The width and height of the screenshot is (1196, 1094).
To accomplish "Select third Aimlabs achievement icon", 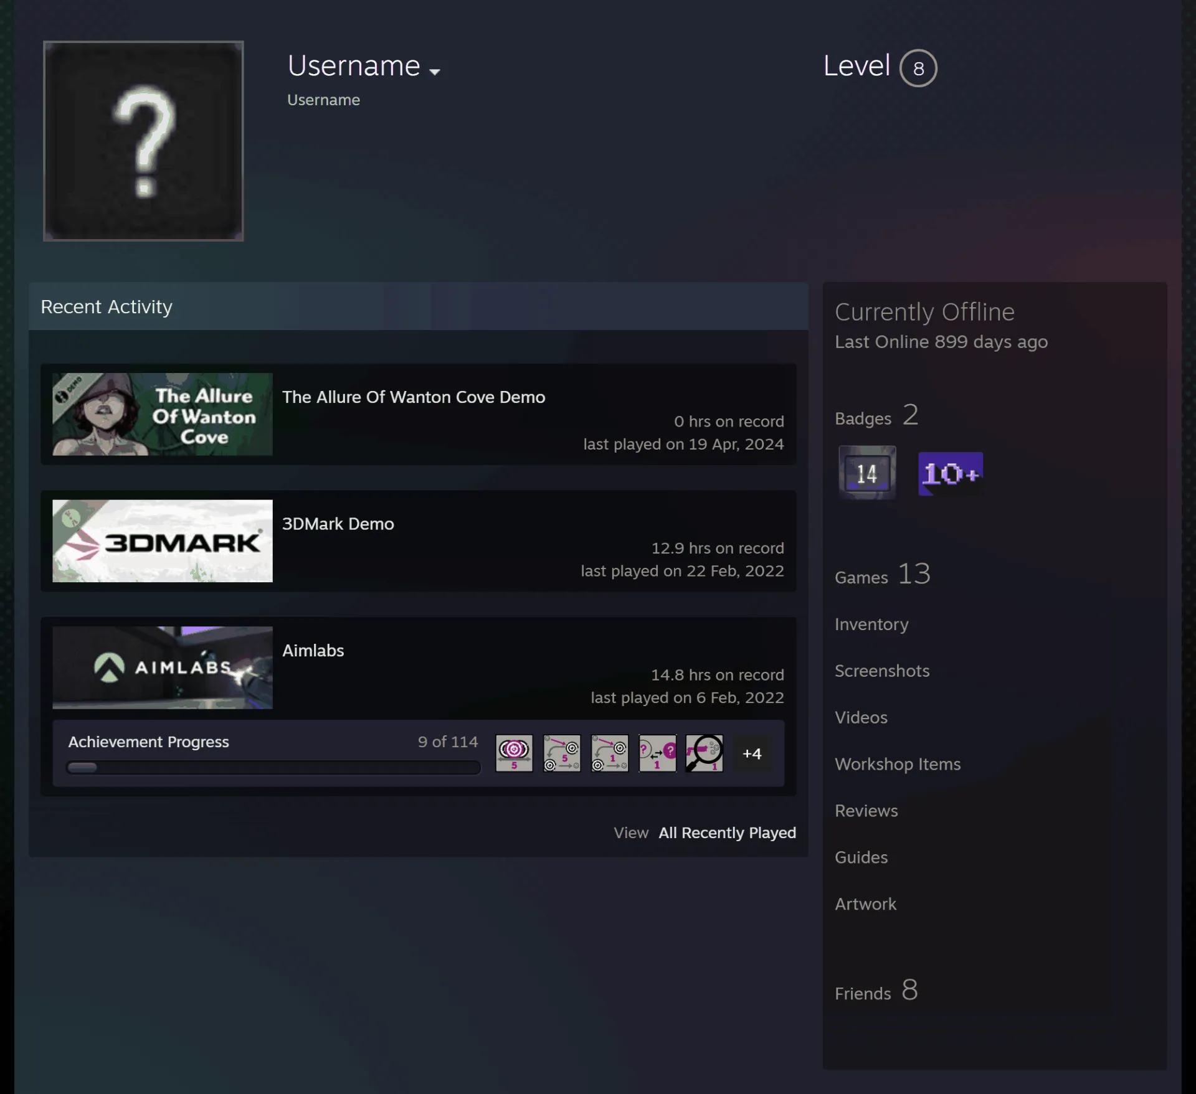I will (610, 753).
